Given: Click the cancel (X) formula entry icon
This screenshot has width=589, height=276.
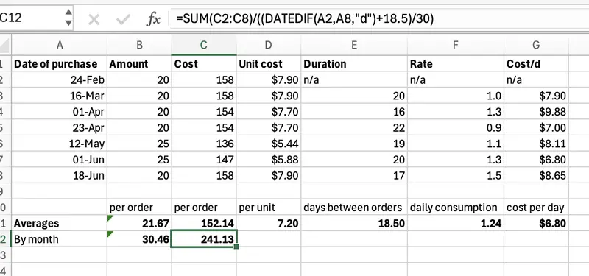Looking at the screenshot, I should coord(94,19).
